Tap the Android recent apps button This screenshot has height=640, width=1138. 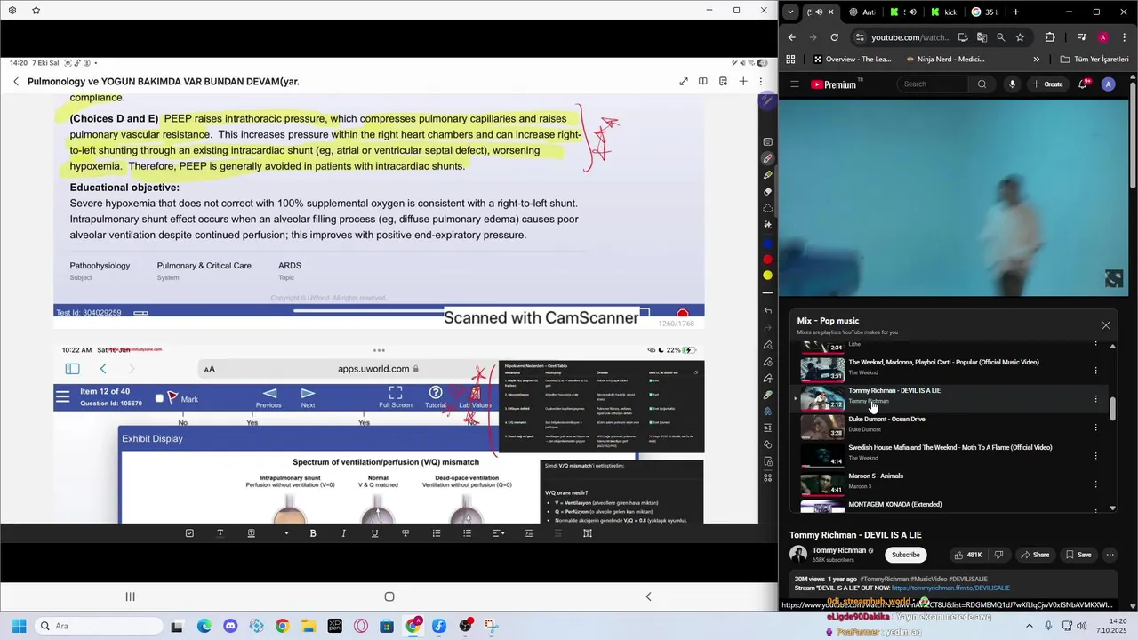click(x=130, y=596)
